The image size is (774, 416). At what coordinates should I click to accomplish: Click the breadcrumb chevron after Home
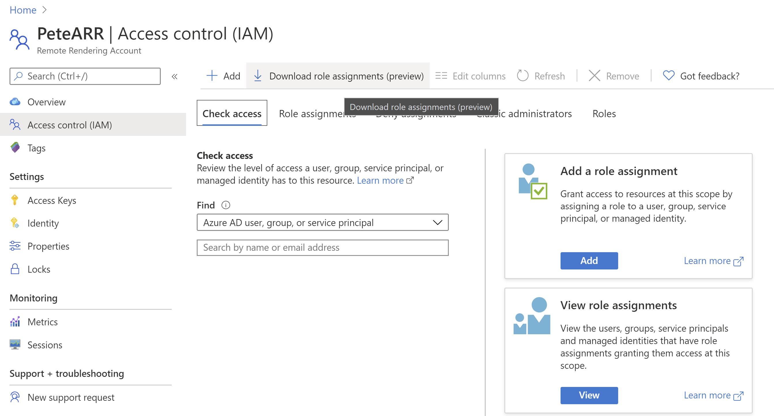pyautogui.click(x=44, y=10)
